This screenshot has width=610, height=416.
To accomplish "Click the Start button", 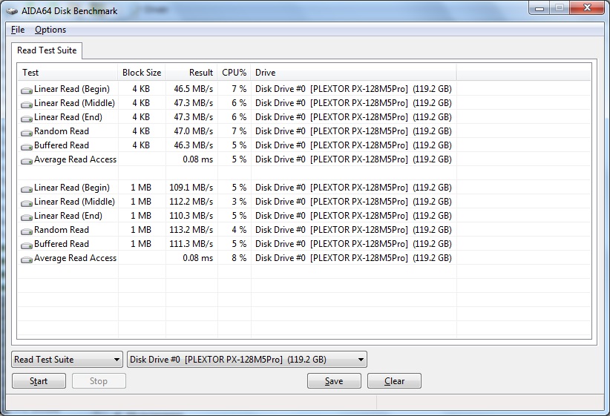I will click(x=39, y=381).
